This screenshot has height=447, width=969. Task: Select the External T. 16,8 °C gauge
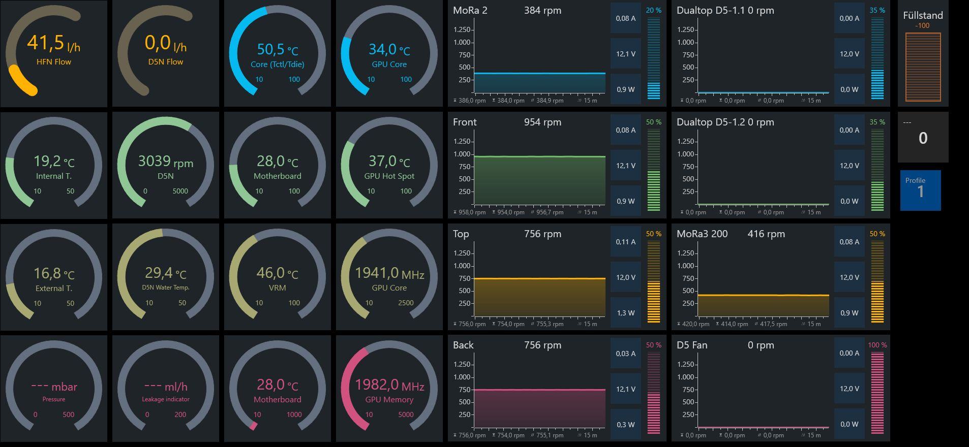click(x=54, y=277)
